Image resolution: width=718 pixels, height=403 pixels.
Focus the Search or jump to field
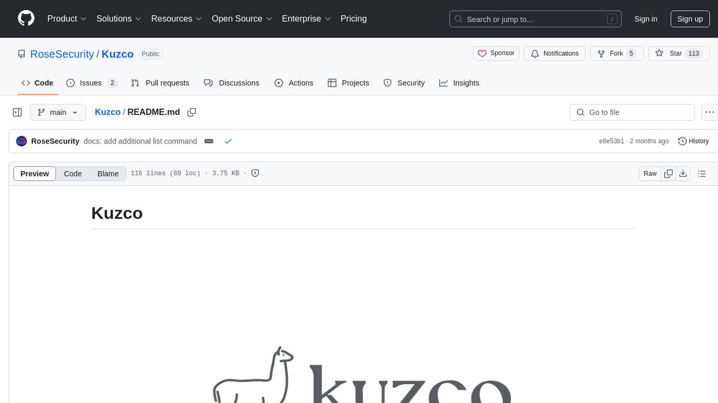(535, 19)
